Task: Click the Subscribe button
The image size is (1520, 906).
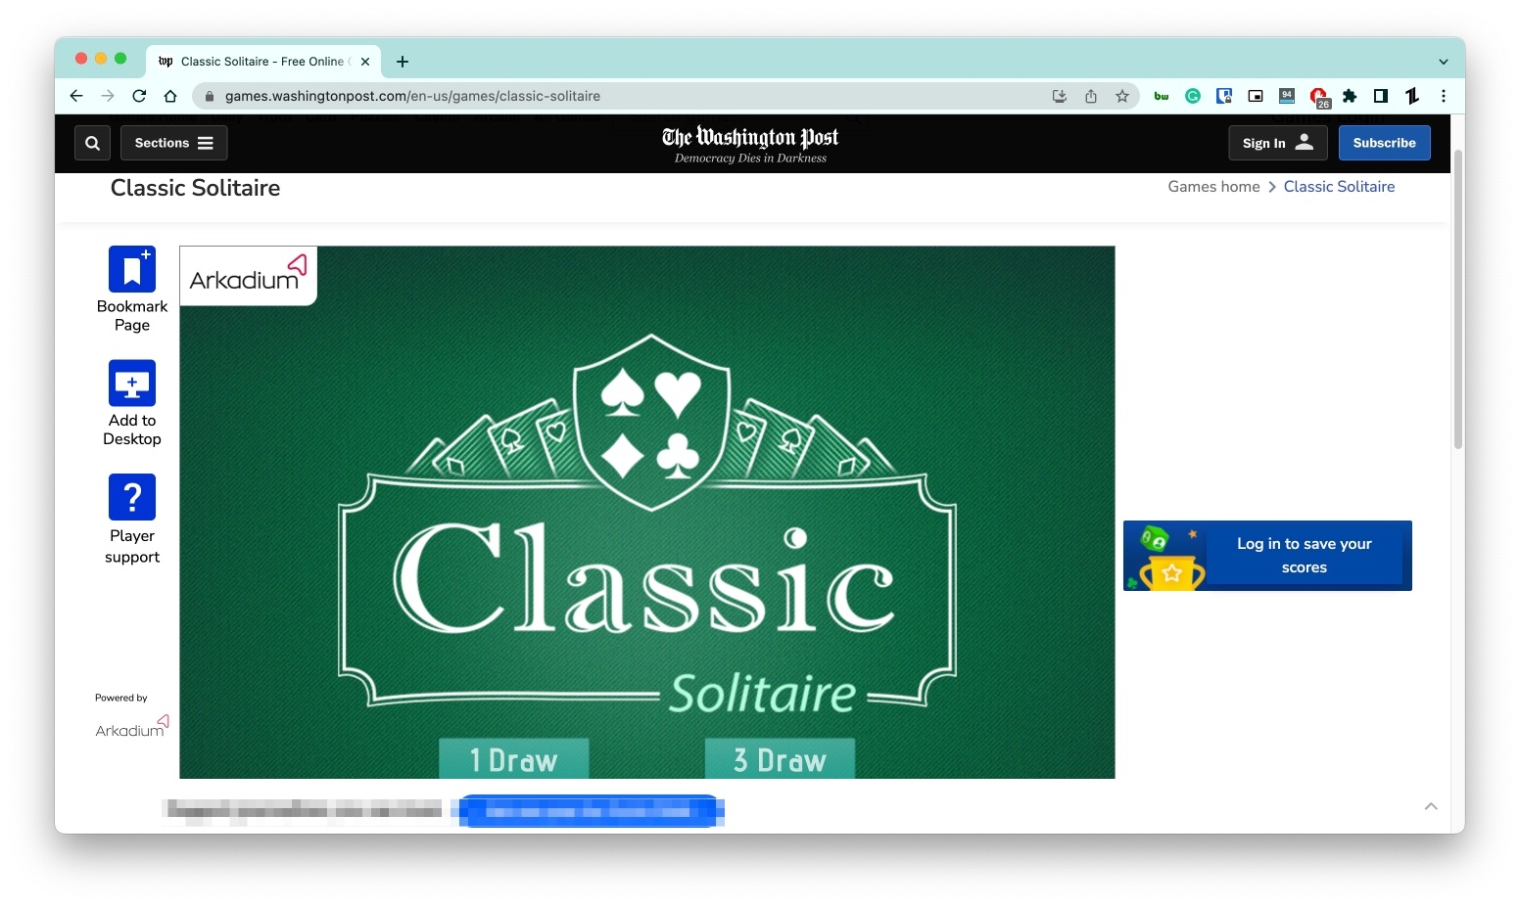Action: (x=1384, y=143)
